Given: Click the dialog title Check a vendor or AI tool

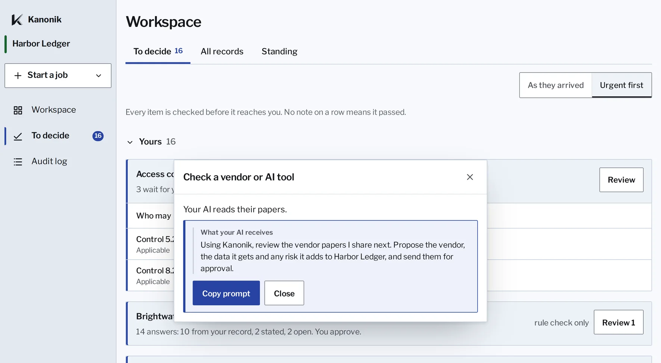Looking at the screenshot, I should click(239, 177).
